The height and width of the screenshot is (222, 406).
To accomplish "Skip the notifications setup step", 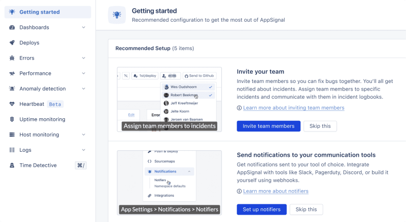I will (306, 209).
